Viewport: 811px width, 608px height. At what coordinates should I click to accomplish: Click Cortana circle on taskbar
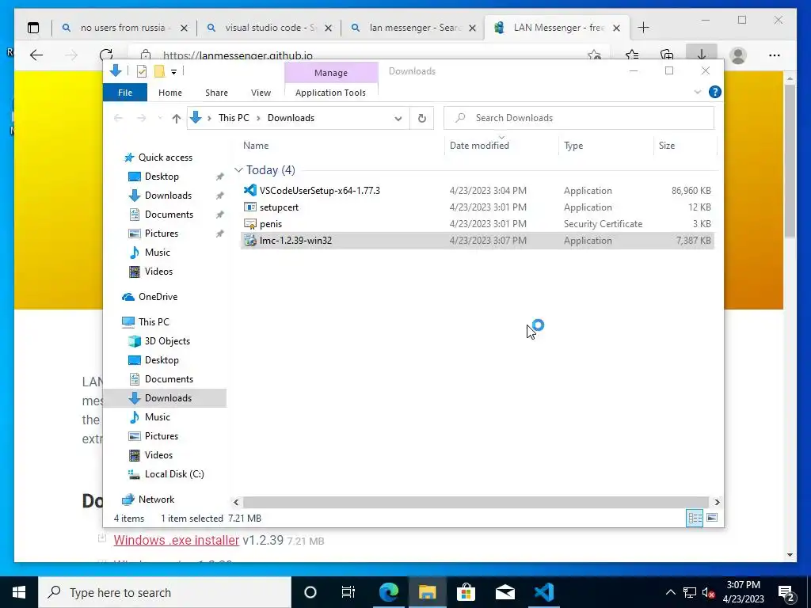coord(310,592)
